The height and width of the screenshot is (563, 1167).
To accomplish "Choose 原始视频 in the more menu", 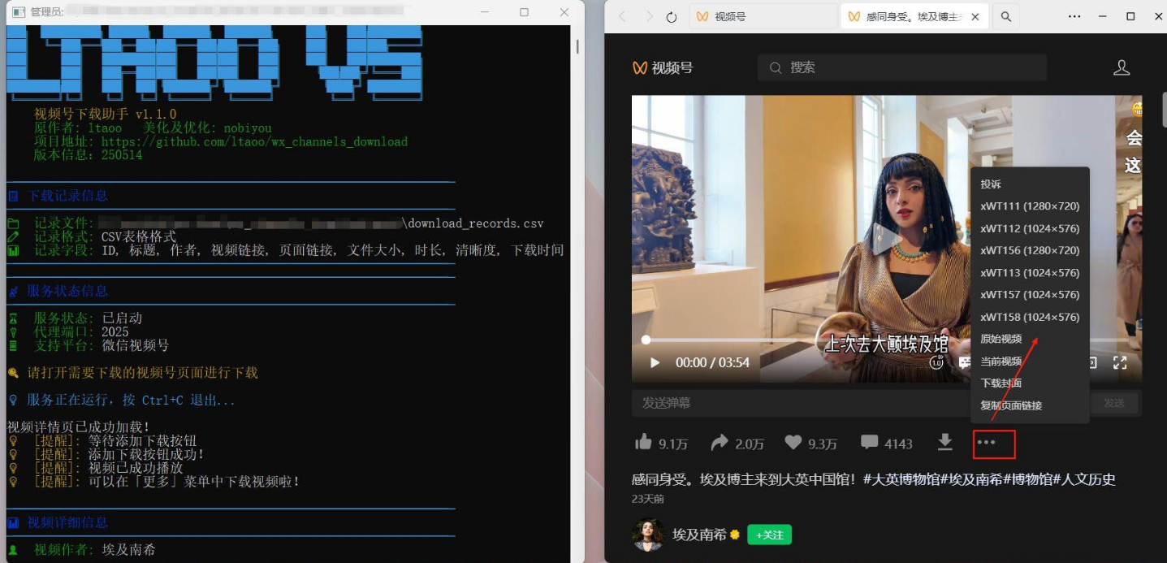I will (1001, 339).
